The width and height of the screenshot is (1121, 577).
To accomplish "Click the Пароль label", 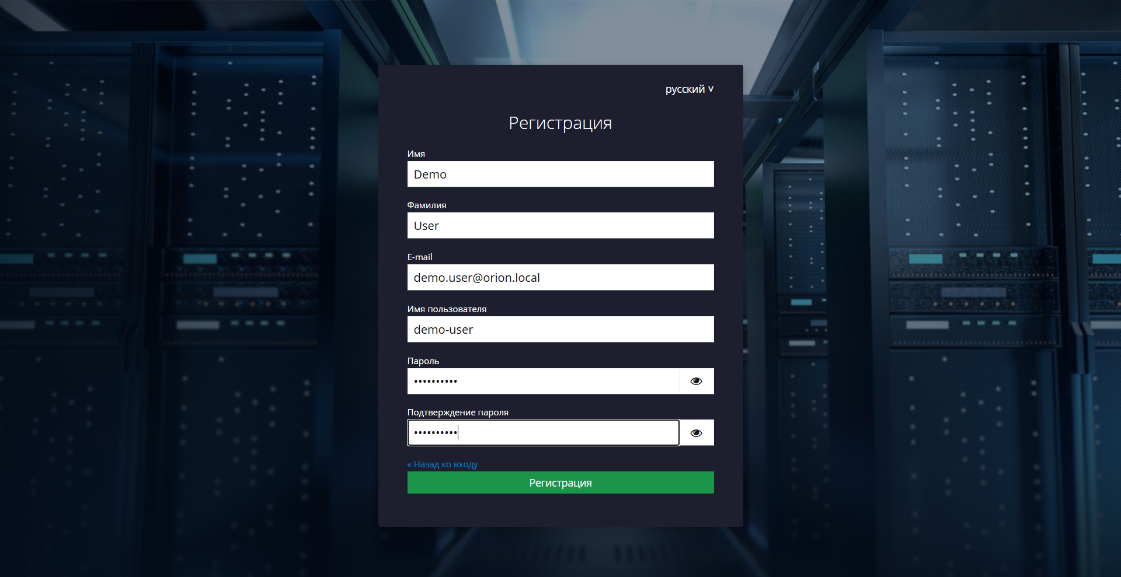I will pos(423,361).
